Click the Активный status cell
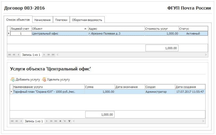Viewport: 216px width, 135px height. click(193, 33)
